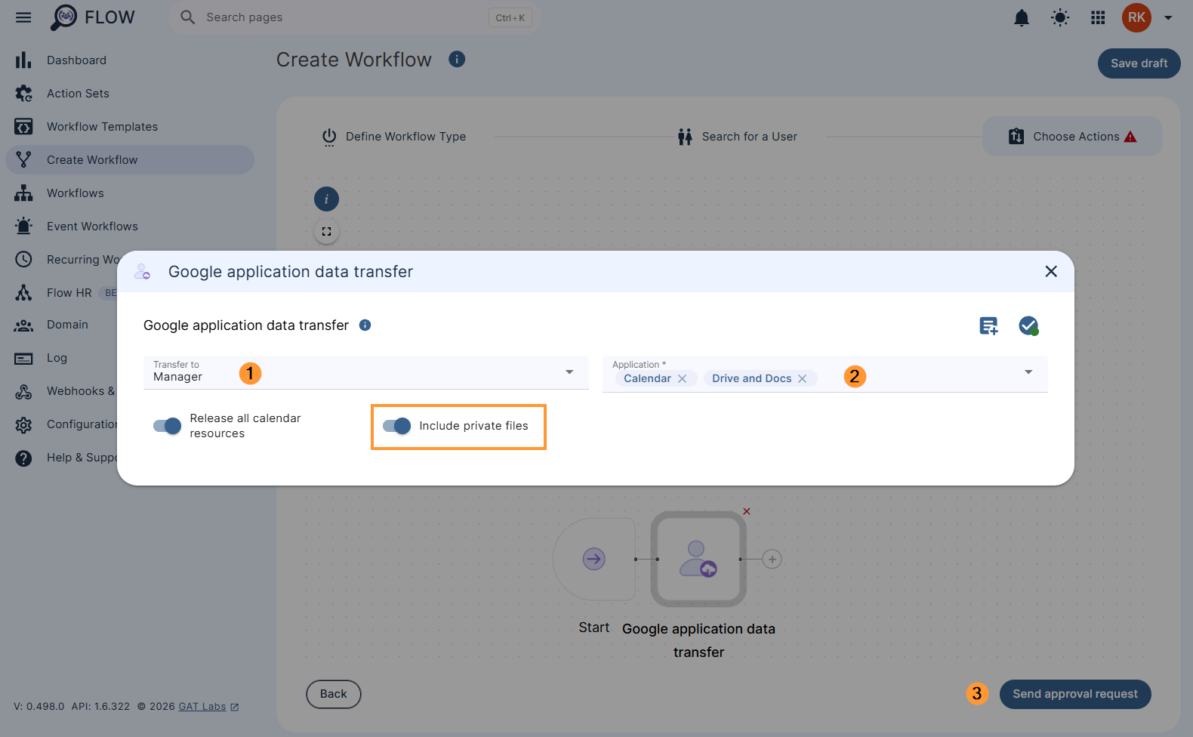Click Save draft button
Viewport: 1193px width, 737px height.
click(x=1139, y=63)
